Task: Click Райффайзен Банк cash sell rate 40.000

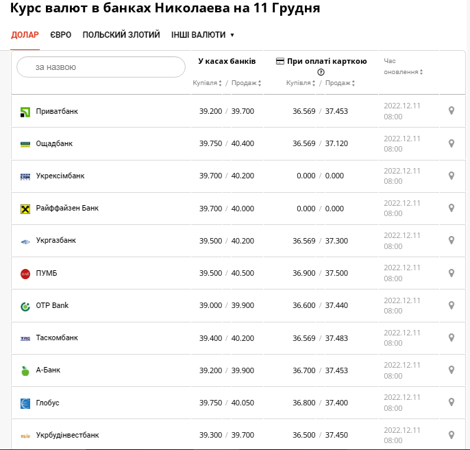Action: coord(243,209)
